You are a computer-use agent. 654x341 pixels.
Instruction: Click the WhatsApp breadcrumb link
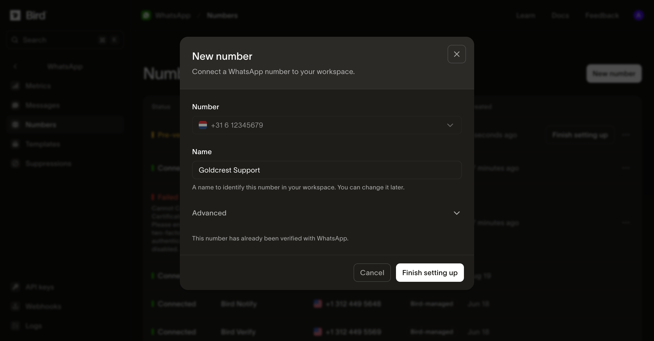(173, 16)
